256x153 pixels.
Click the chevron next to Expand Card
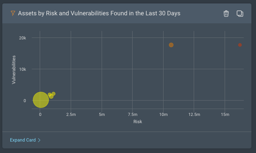click(39, 140)
